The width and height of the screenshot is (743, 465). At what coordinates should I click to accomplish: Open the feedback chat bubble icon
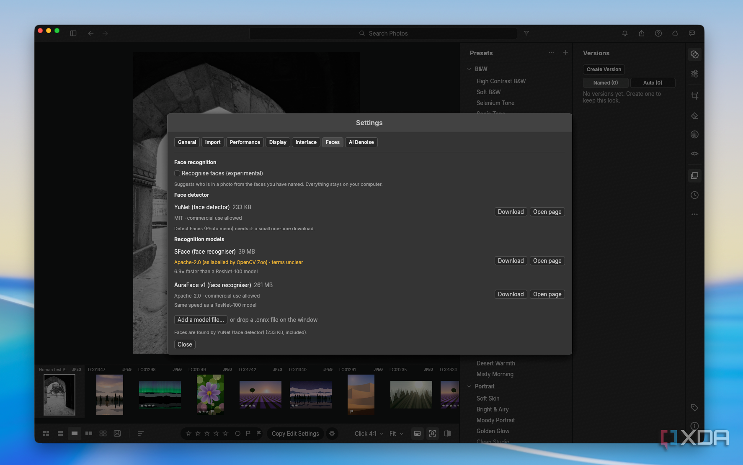(692, 33)
